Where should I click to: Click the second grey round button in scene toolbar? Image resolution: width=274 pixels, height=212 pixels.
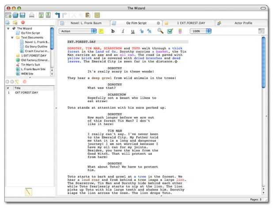(x=12, y=82)
